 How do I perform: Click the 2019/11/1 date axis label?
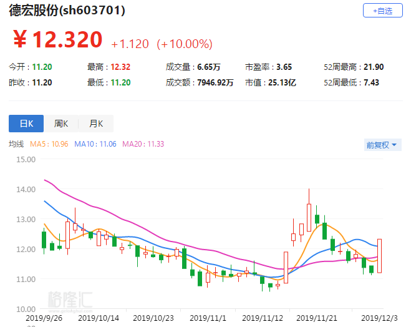click(208, 318)
